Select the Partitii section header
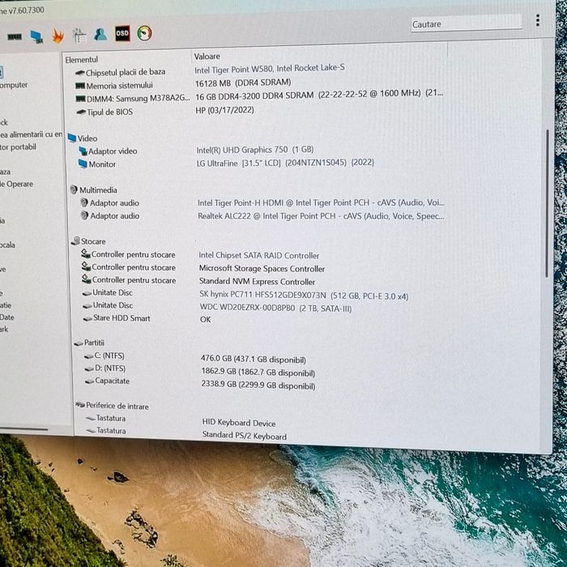 tap(89, 343)
